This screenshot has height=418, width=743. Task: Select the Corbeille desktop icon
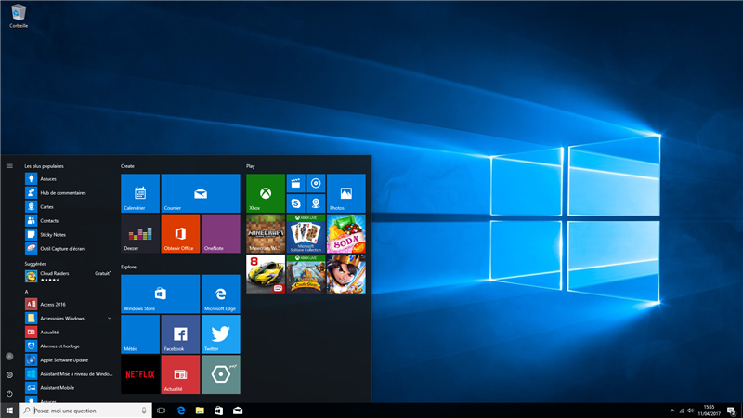(19, 16)
